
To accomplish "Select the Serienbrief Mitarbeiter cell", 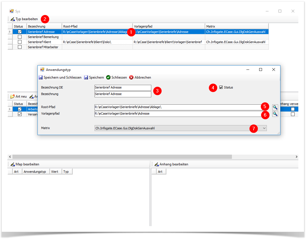I will (44, 47).
